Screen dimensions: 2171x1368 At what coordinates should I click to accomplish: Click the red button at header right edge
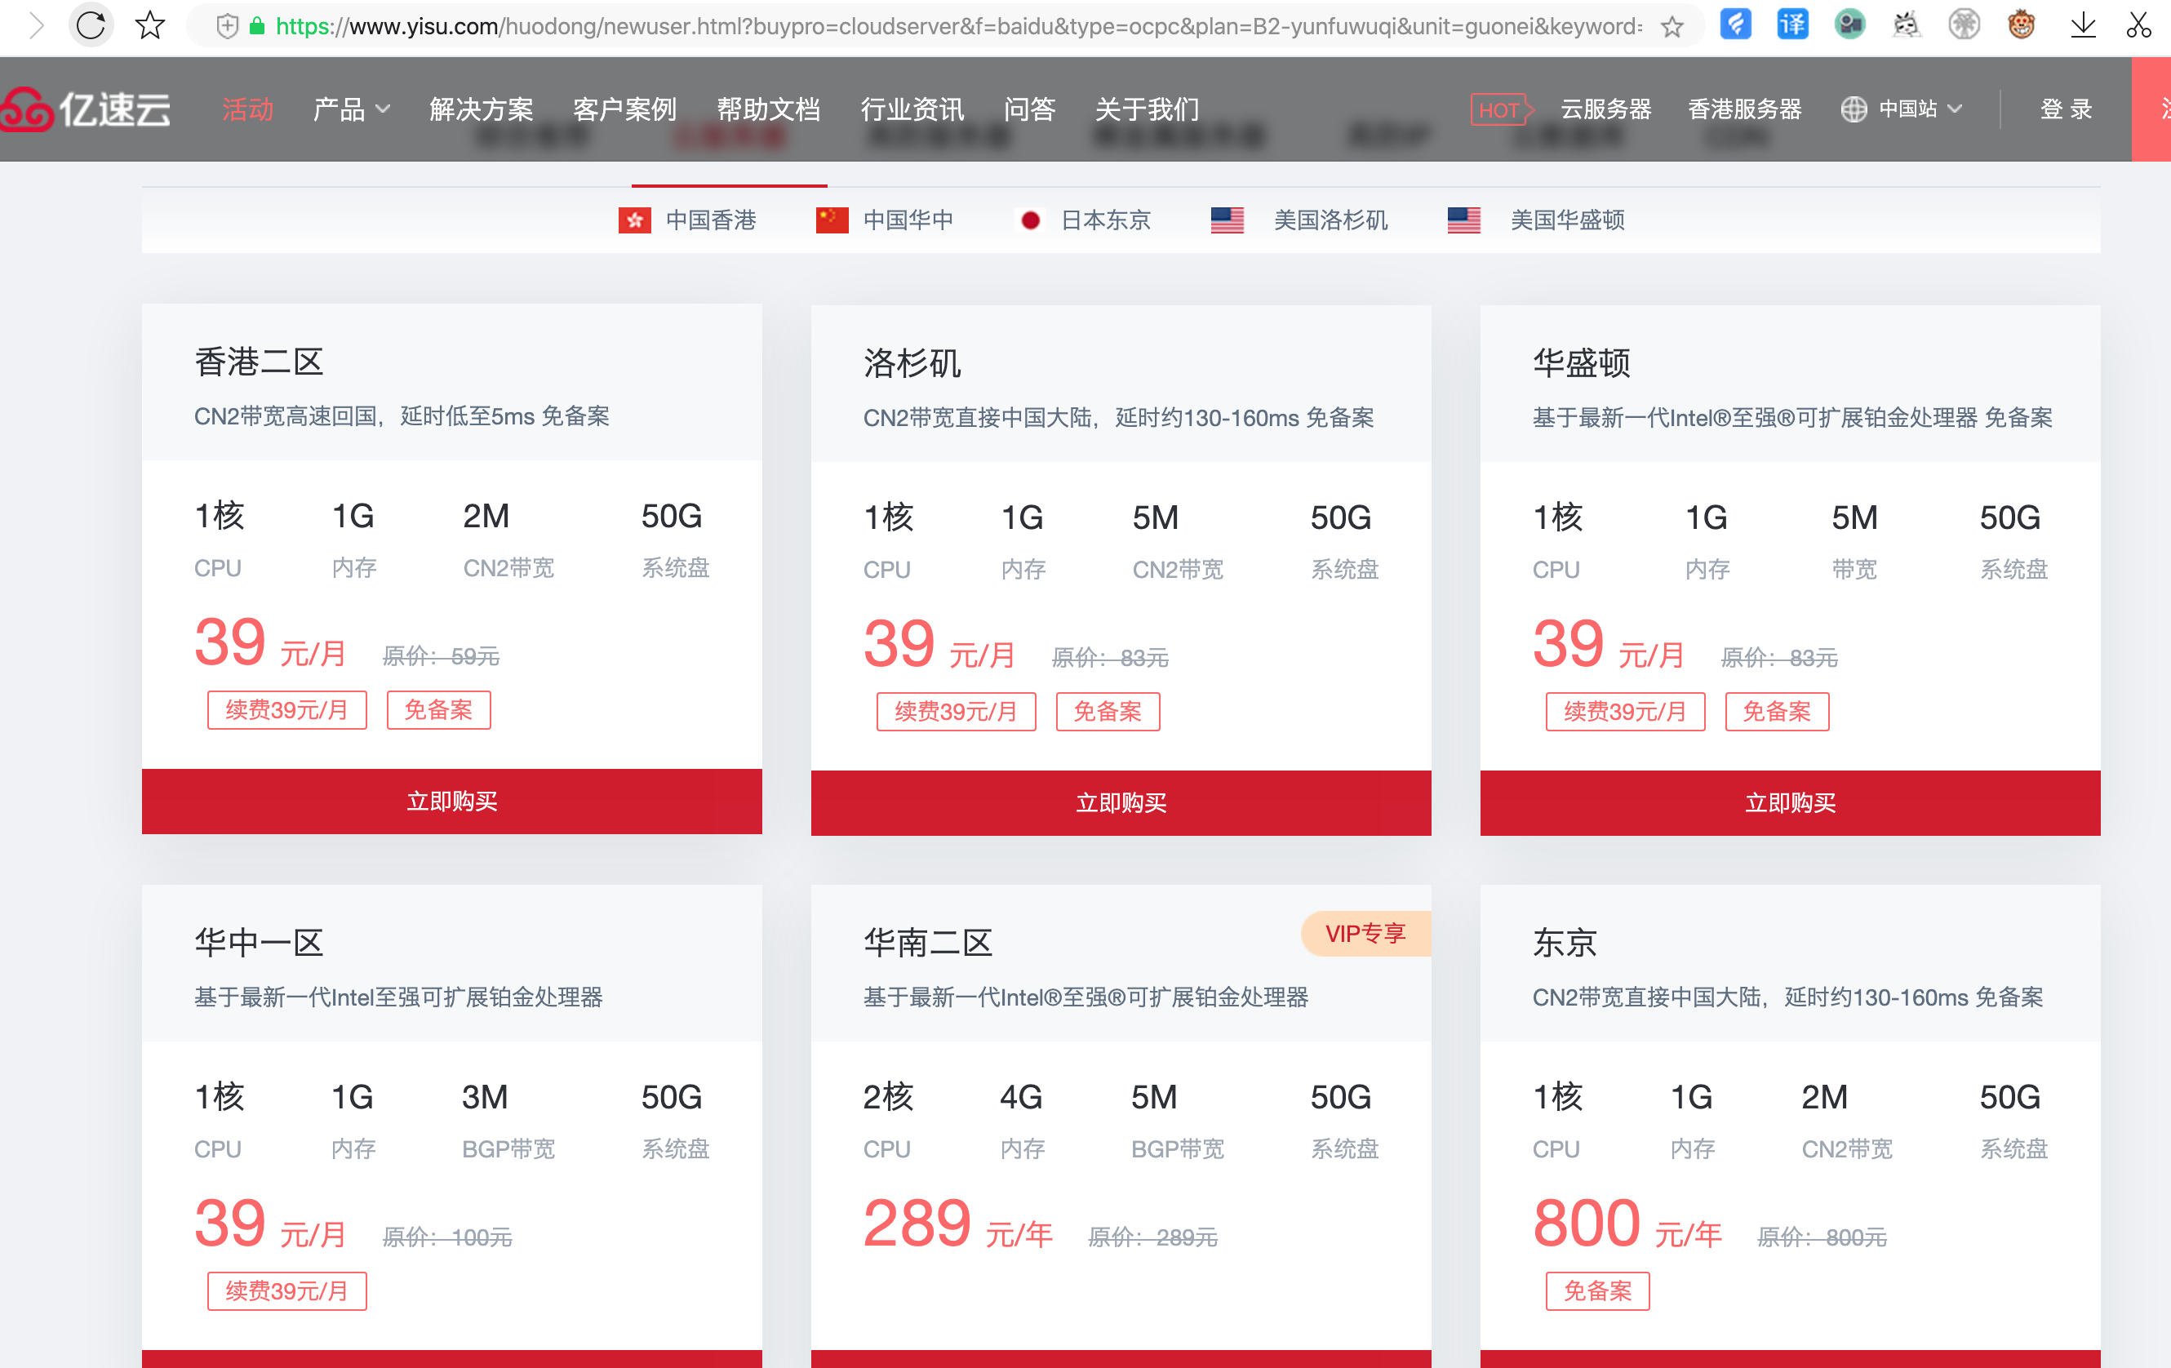coord(2151,109)
